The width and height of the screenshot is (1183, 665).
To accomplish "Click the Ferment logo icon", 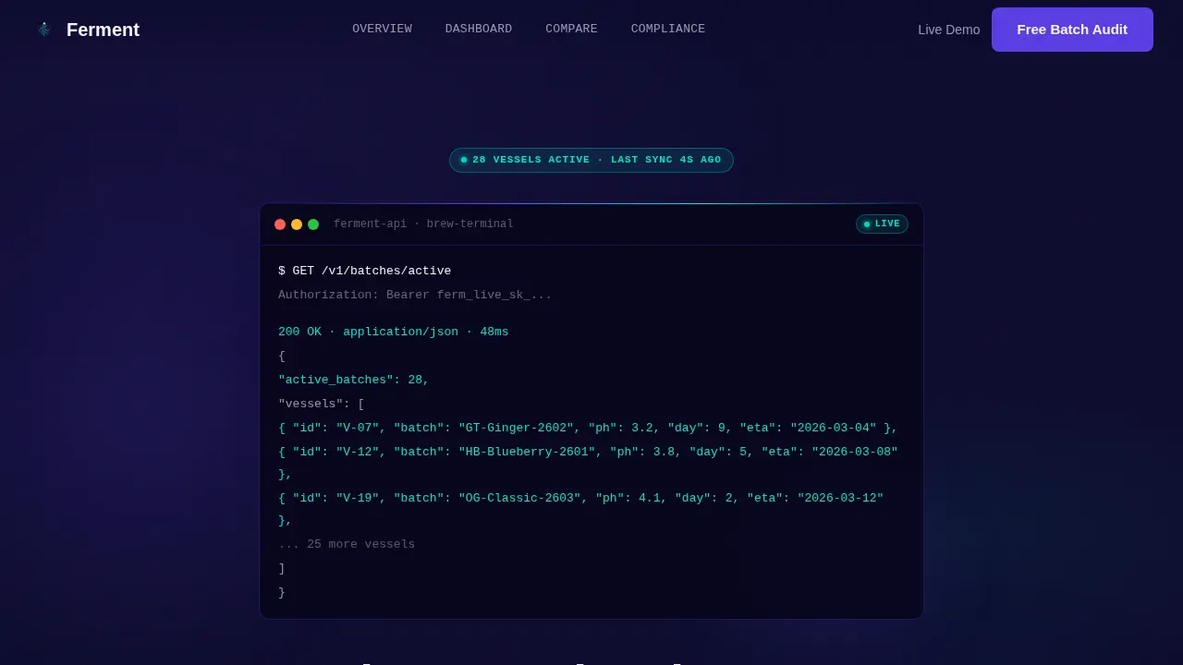I will pyautogui.click(x=43, y=30).
